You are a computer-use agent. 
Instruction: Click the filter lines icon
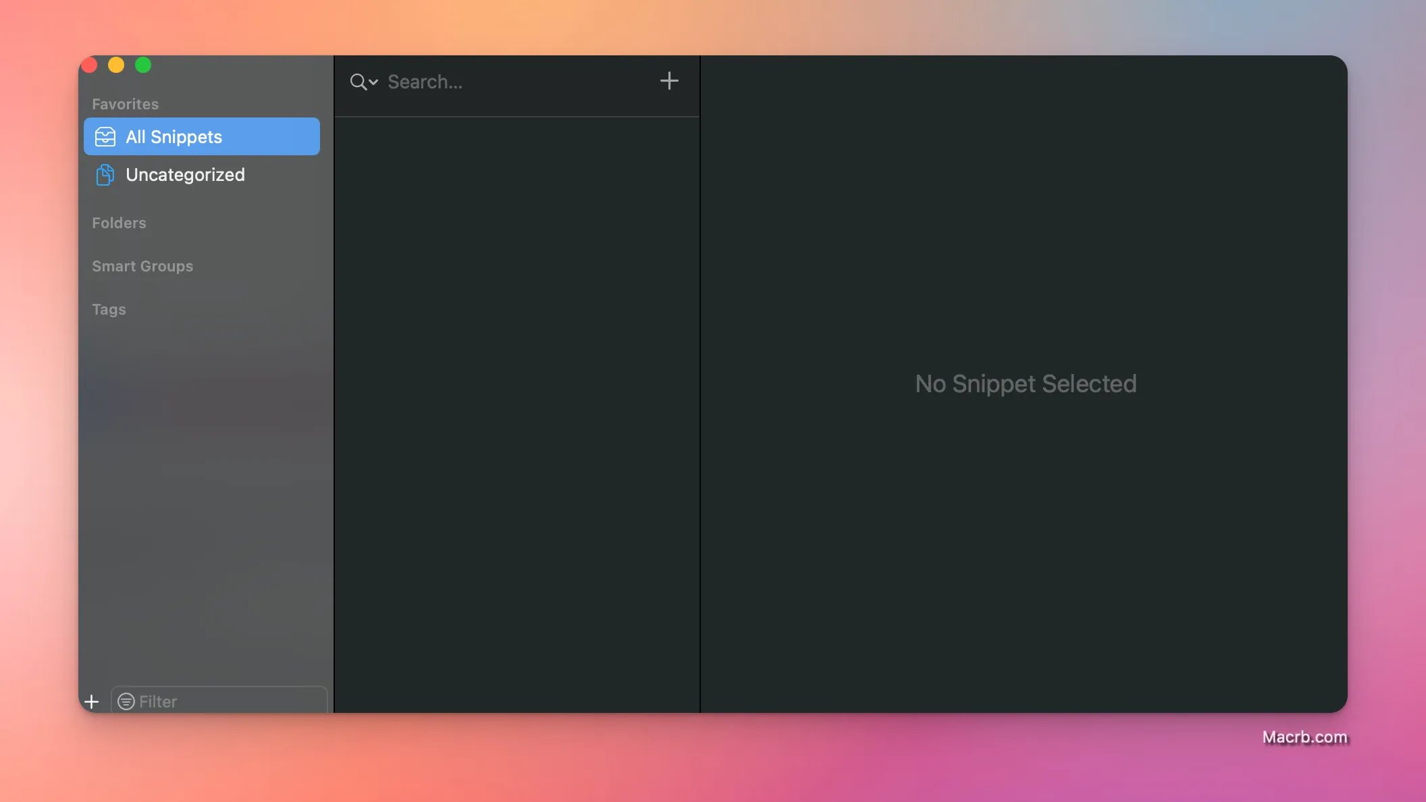126,701
